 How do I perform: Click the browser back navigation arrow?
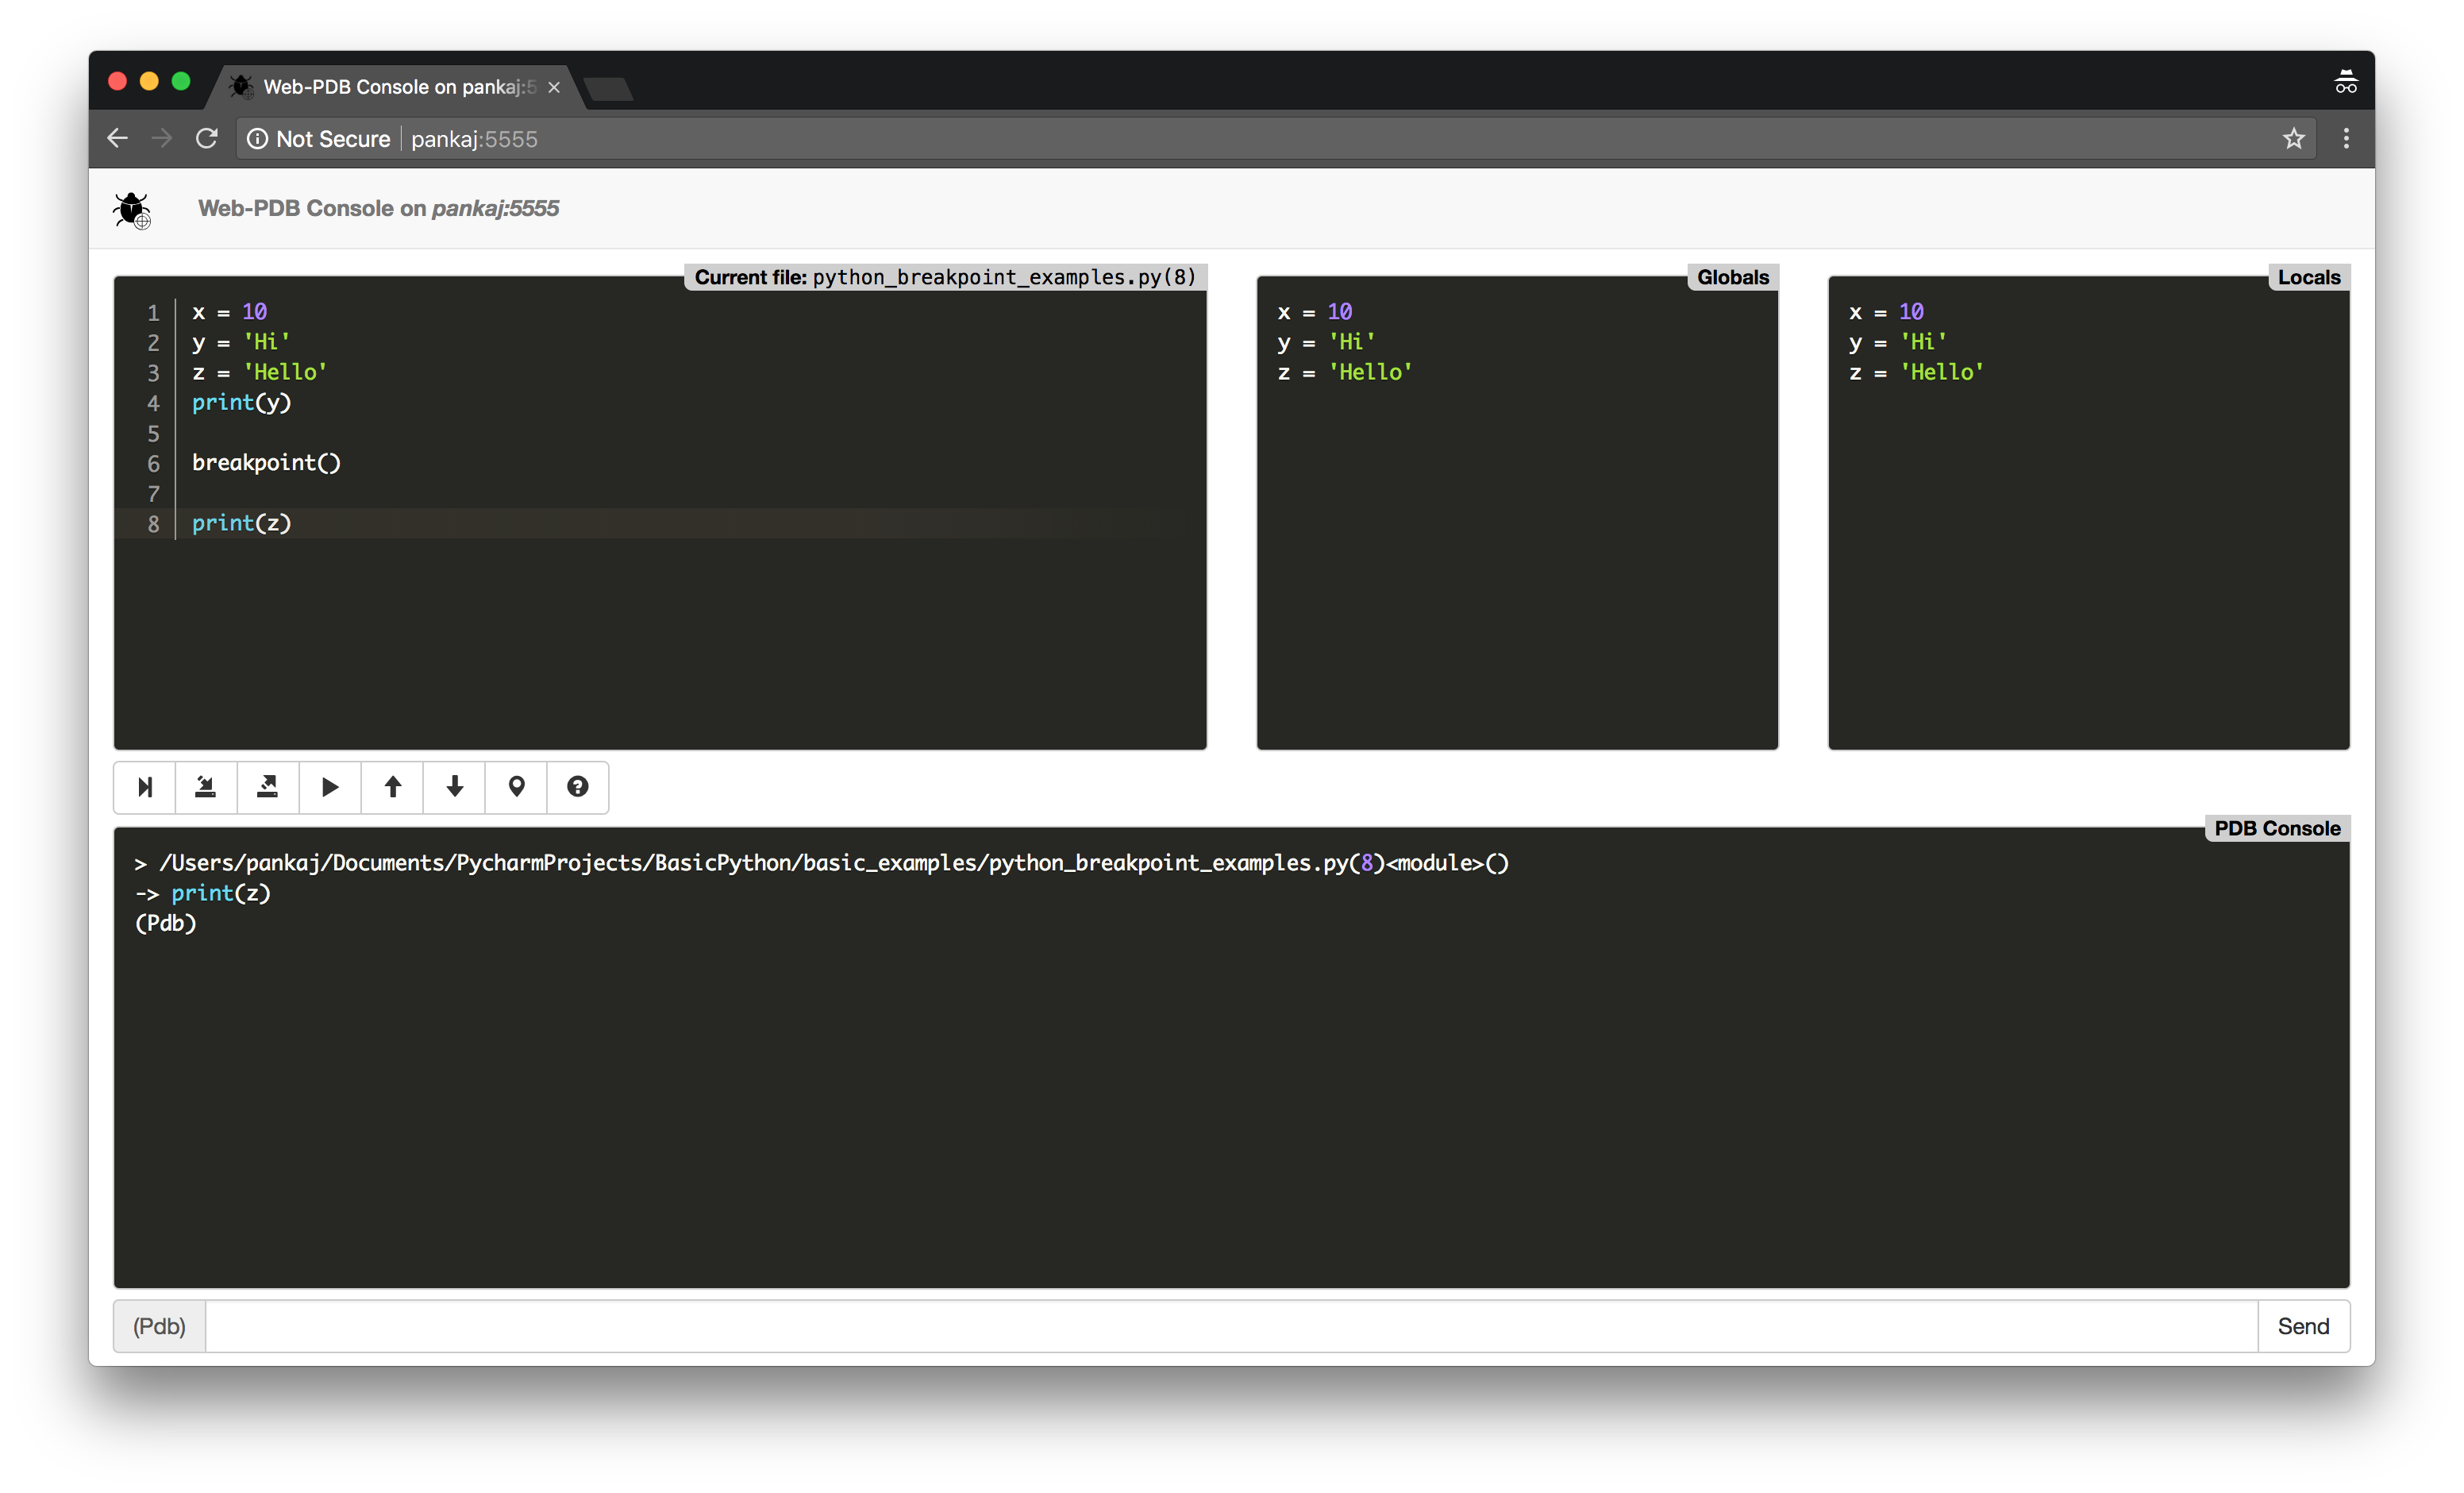pyautogui.click(x=116, y=139)
